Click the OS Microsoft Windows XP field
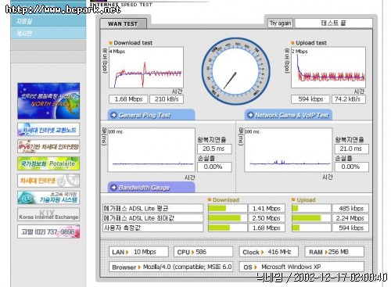Screen dimensions: 391x287 302,267
